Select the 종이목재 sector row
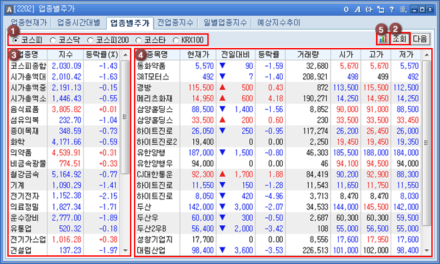 [65, 131]
